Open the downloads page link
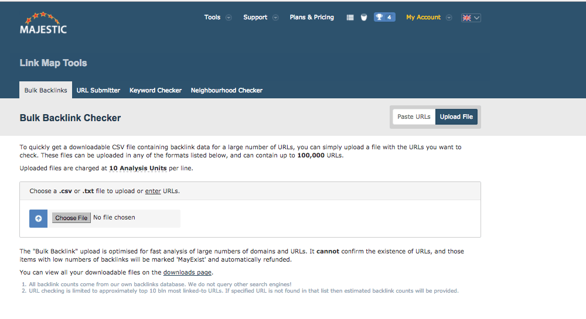Viewport: 586px width, 319px height. pyautogui.click(x=188, y=272)
